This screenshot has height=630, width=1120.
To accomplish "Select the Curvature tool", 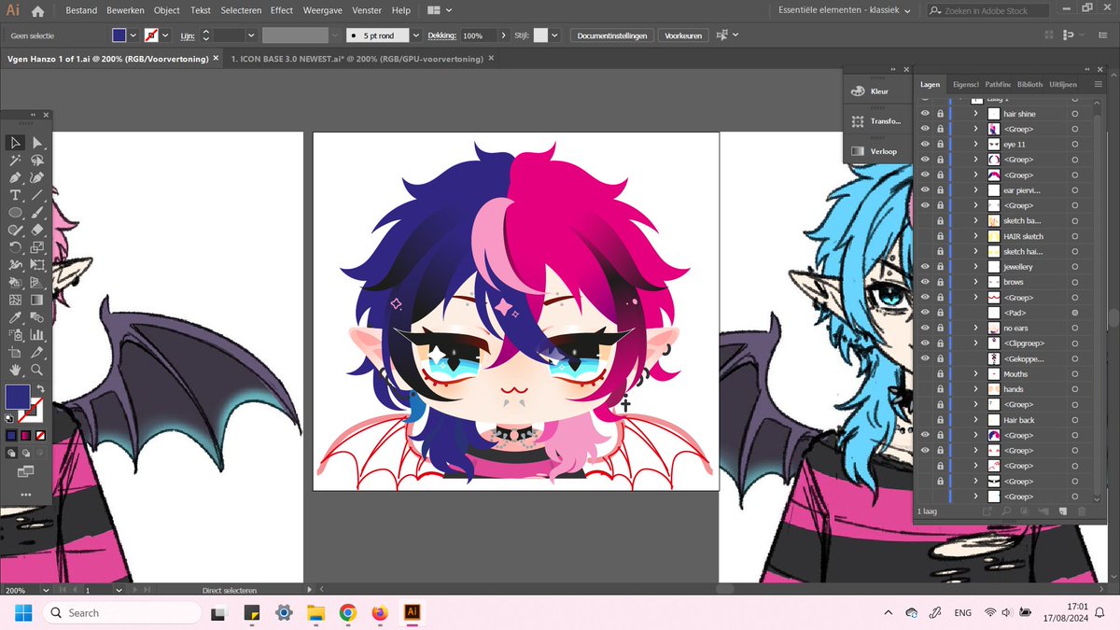I will [37, 177].
